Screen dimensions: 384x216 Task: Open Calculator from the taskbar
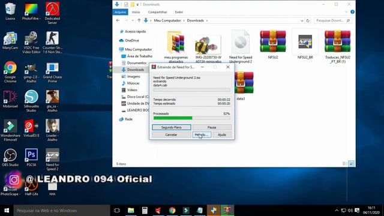coord(145,211)
